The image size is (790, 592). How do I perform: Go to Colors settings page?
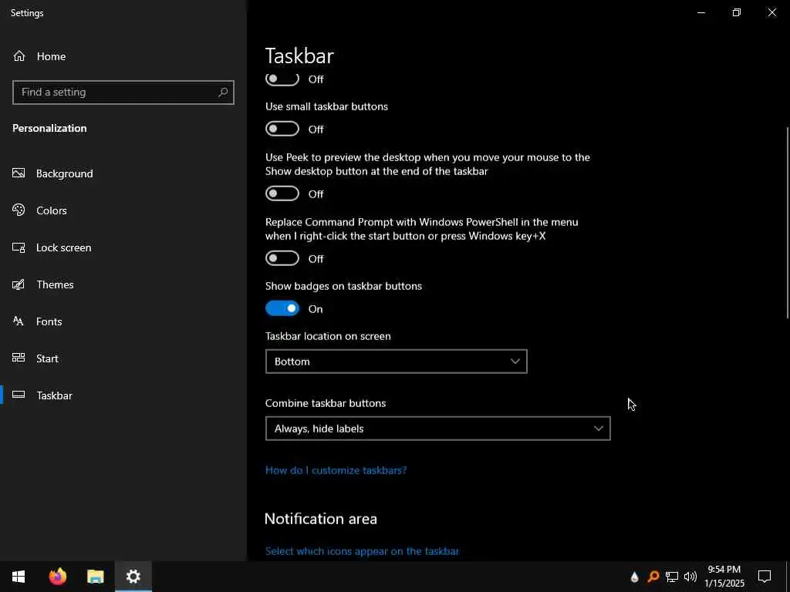[123, 210]
